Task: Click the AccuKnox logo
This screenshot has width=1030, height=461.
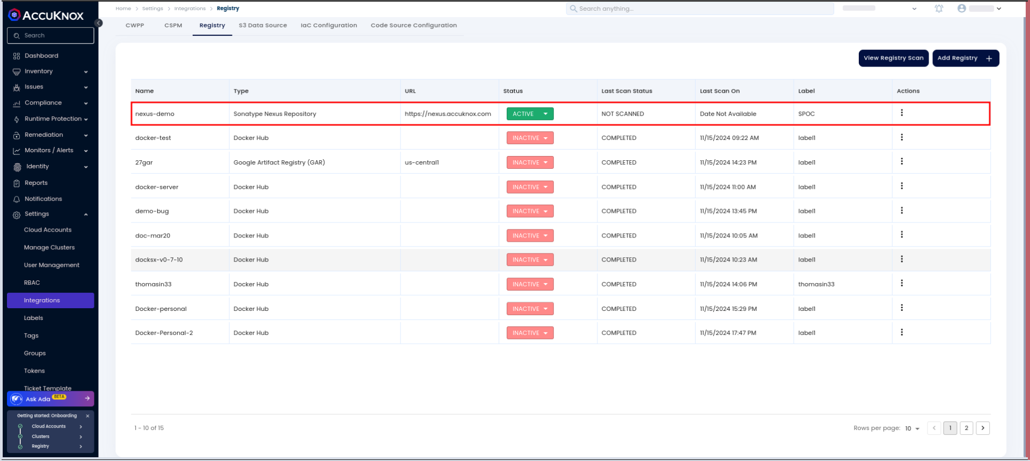Action: coord(46,15)
